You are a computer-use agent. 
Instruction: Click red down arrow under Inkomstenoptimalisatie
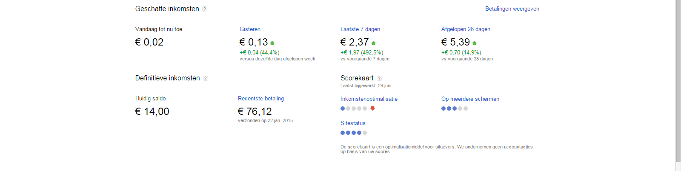pos(372,108)
